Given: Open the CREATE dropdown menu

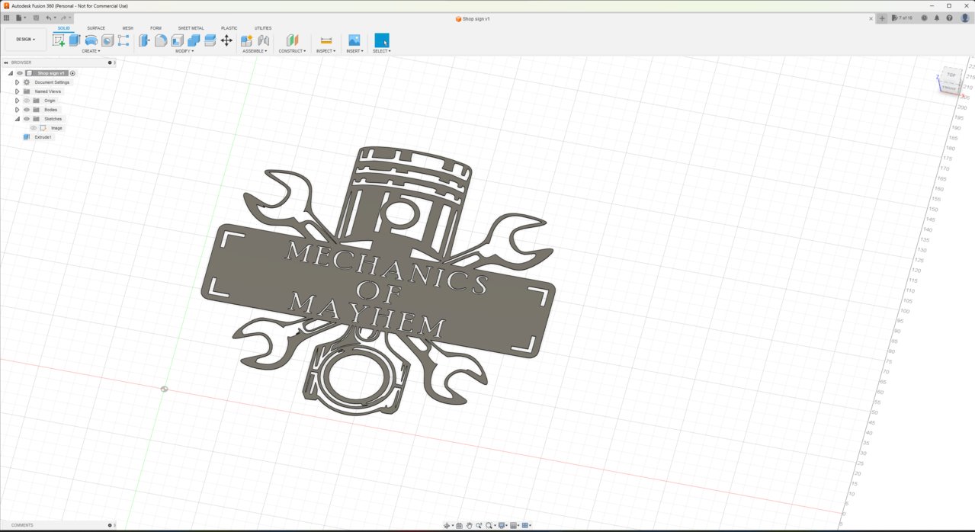Looking at the screenshot, I should 91,51.
